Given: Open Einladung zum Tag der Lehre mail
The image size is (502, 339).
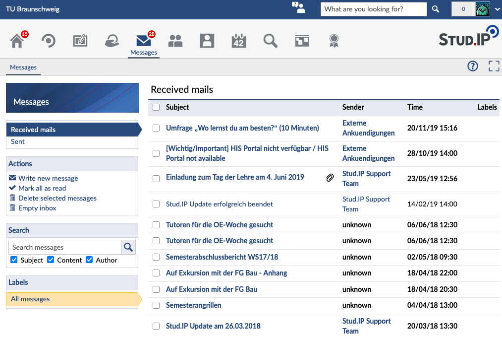Looking at the screenshot, I should (x=235, y=177).
